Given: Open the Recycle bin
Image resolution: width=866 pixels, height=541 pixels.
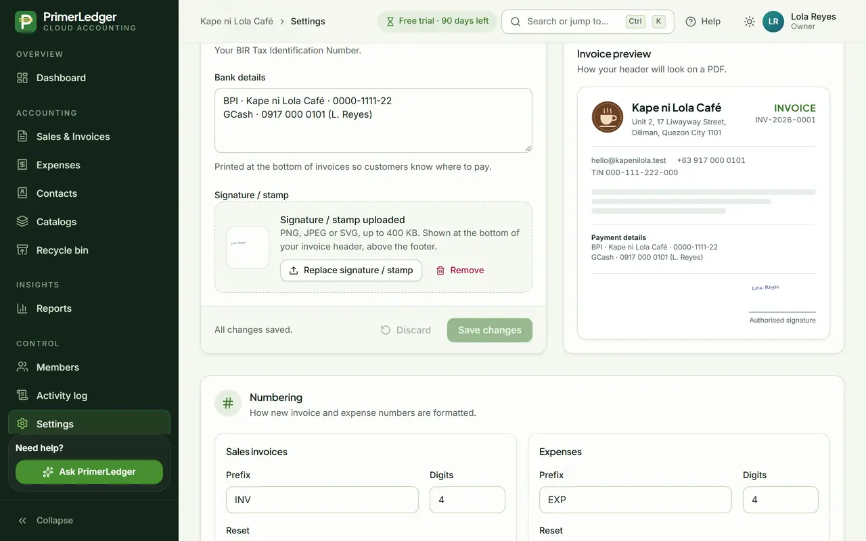Looking at the screenshot, I should 89,250.
